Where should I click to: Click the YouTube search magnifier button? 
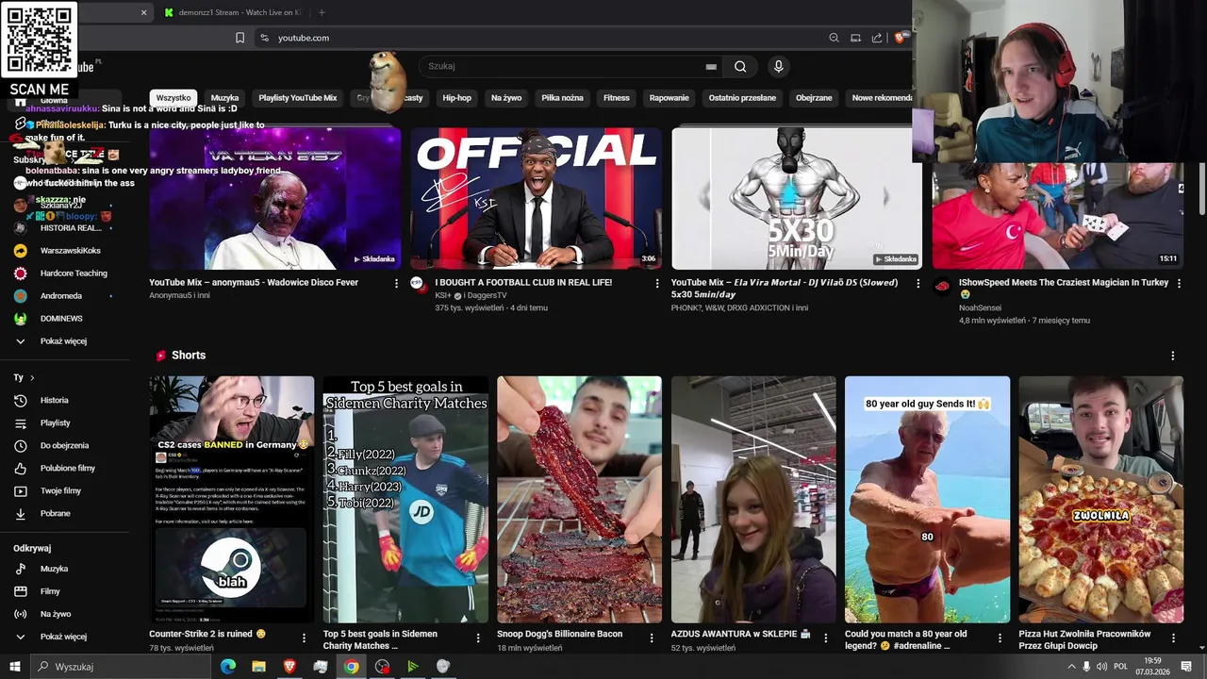pos(740,66)
